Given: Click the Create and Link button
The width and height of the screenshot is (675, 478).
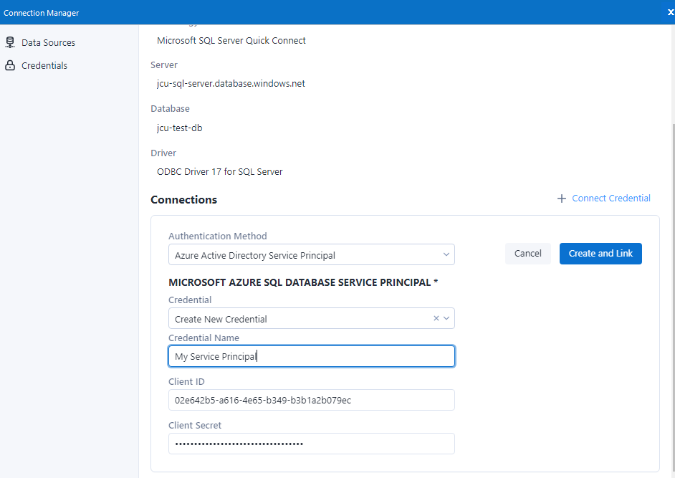Looking at the screenshot, I should pyautogui.click(x=600, y=254).
